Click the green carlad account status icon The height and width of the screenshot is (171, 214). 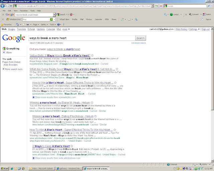point(171,14)
